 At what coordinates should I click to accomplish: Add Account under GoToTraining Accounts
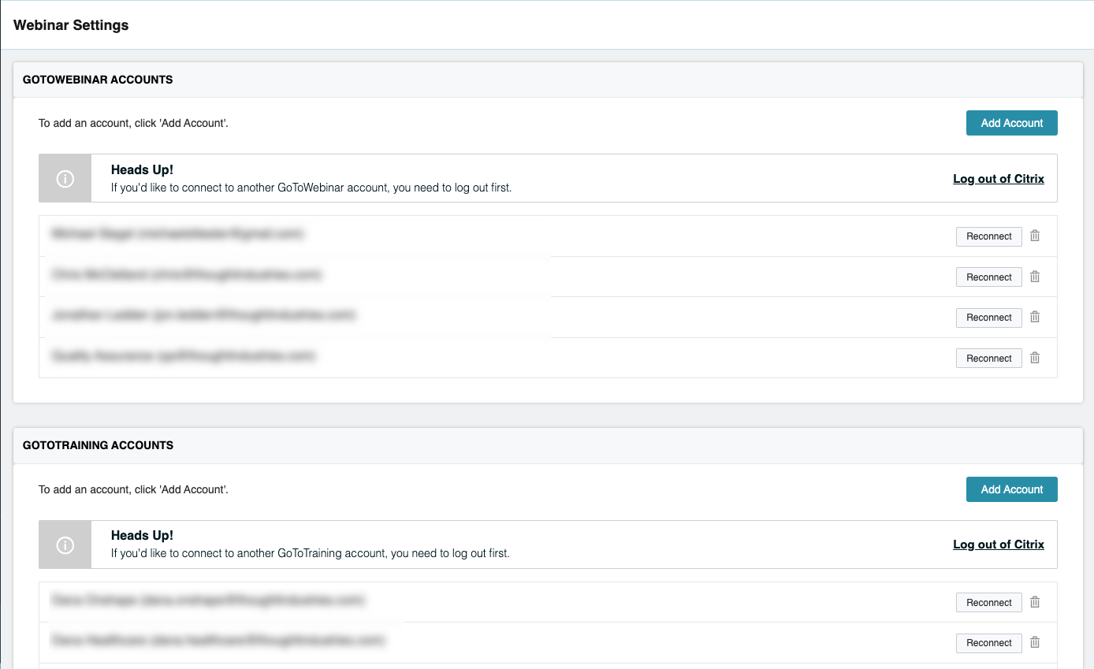[x=1011, y=489]
